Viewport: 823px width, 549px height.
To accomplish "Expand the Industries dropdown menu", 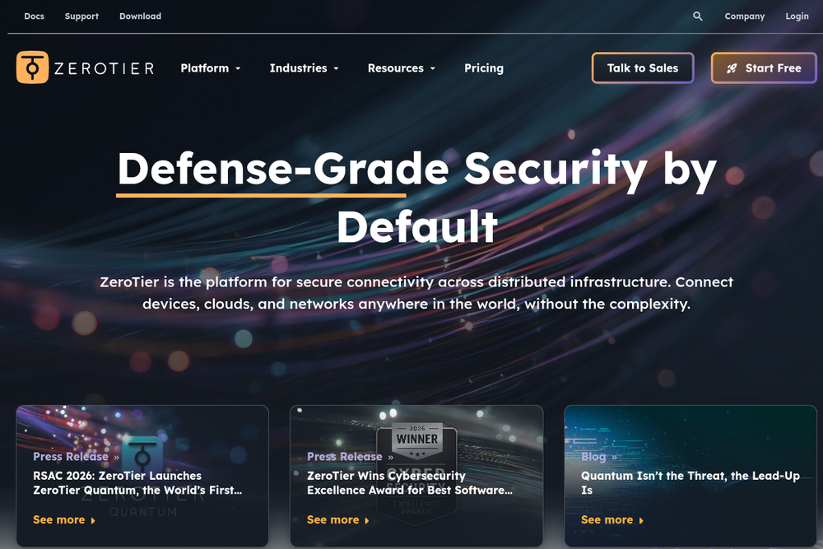I will tap(304, 68).
